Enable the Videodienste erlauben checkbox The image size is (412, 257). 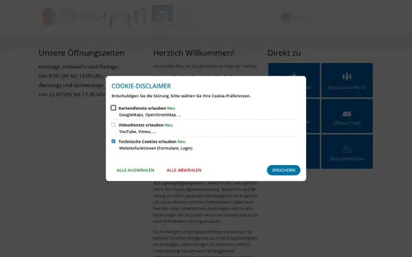pyautogui.click(x=113, y=125)
